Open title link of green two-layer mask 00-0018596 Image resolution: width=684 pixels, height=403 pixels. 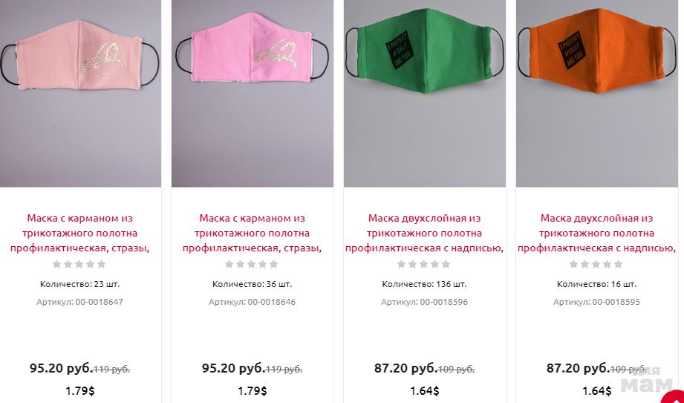(x=425, y=233)
